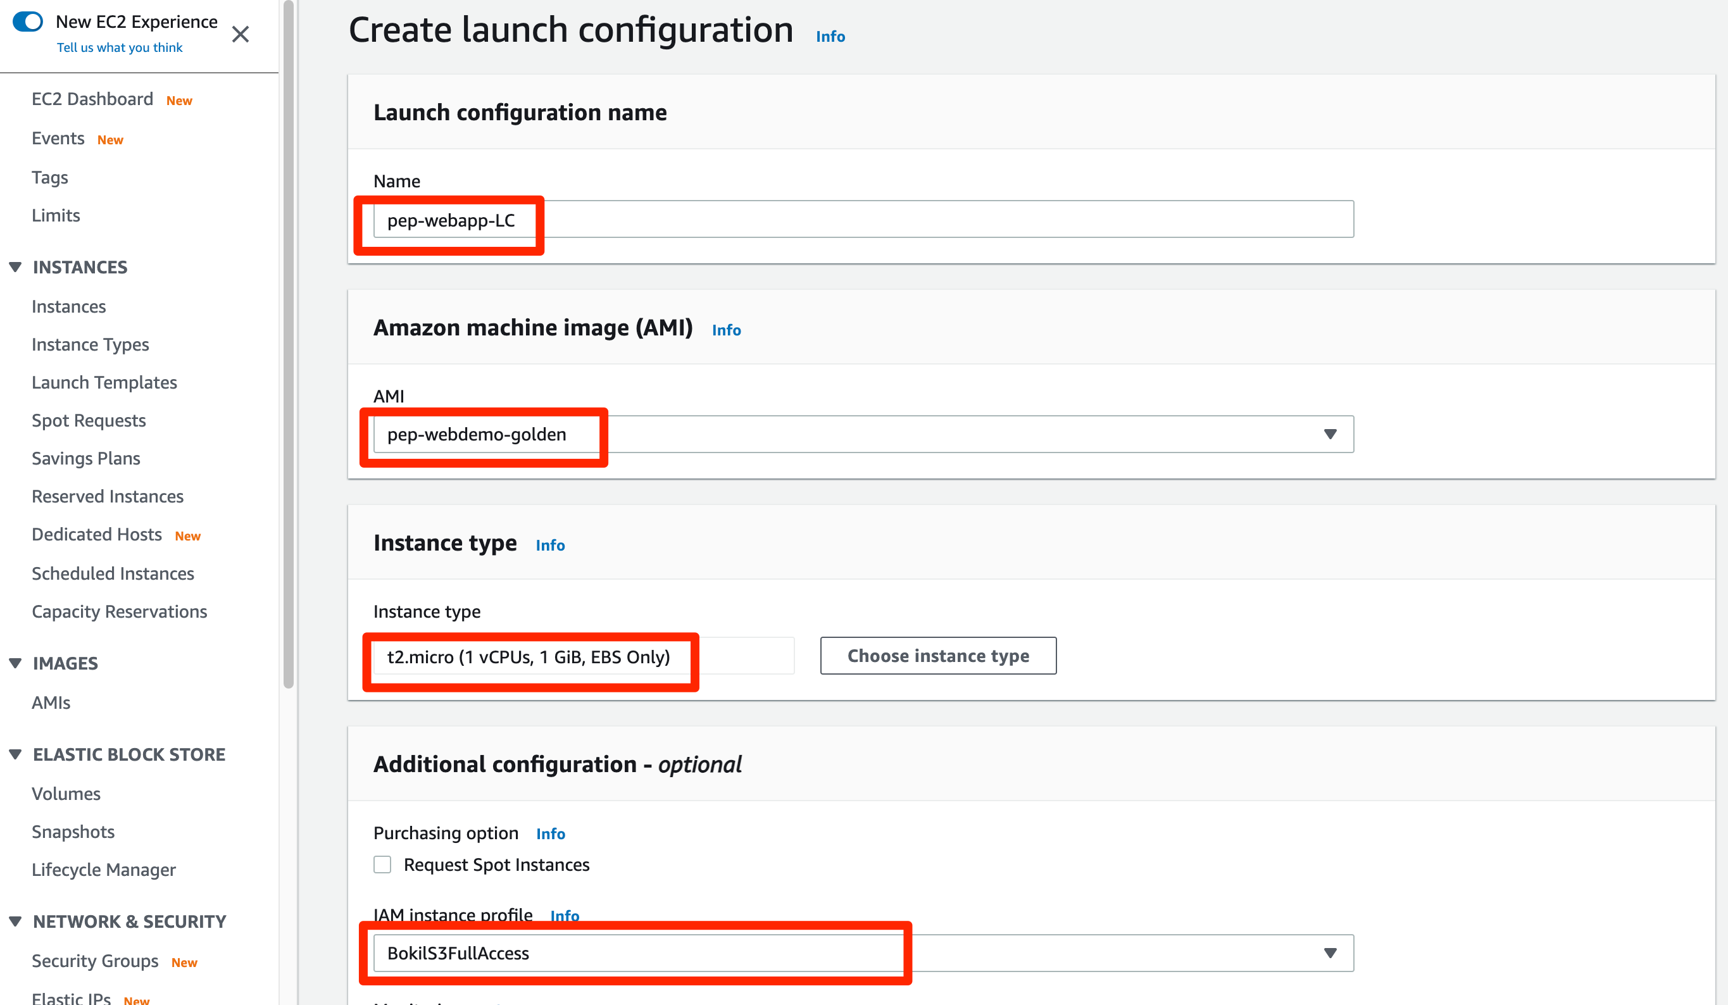Screen dimensions: 1728x1005
Task: Select Security Groups in the sidebar
Action: pyautogui.click(x=95, y=961)
